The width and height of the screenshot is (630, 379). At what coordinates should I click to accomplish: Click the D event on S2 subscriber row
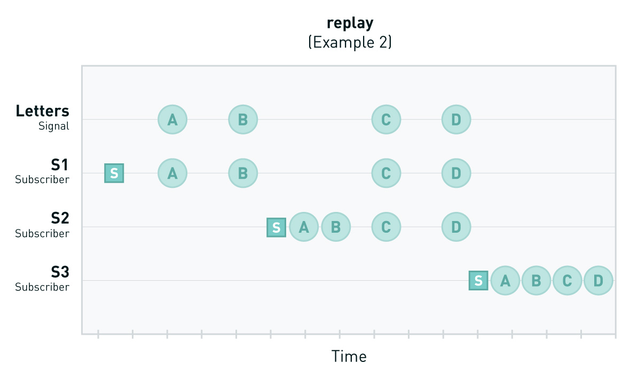coord(456,227)
